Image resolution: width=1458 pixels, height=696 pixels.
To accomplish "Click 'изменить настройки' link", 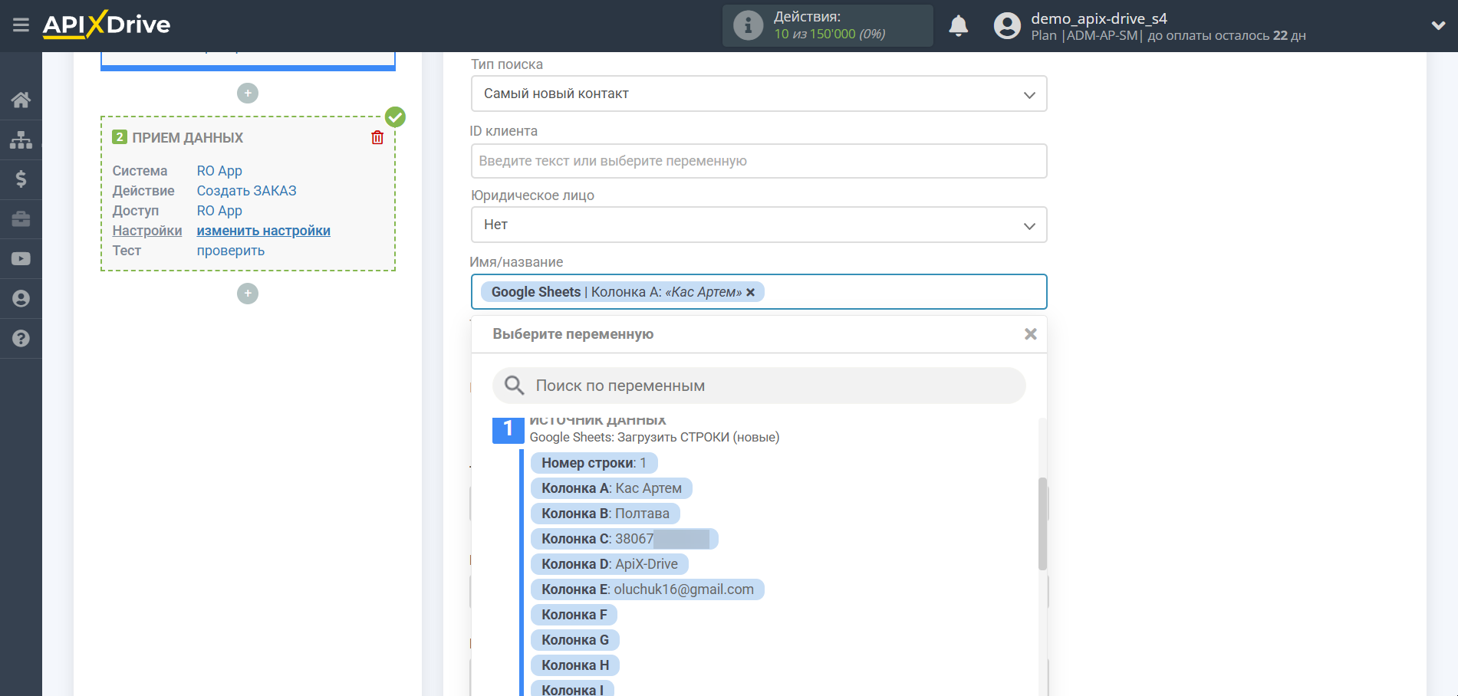I will click(263, 231).
